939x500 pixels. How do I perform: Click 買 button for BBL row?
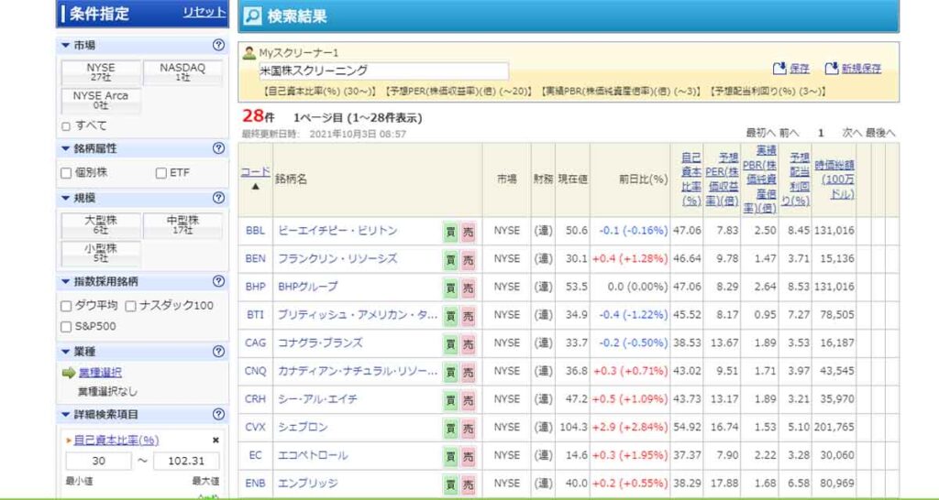click(x=451, y=232)
